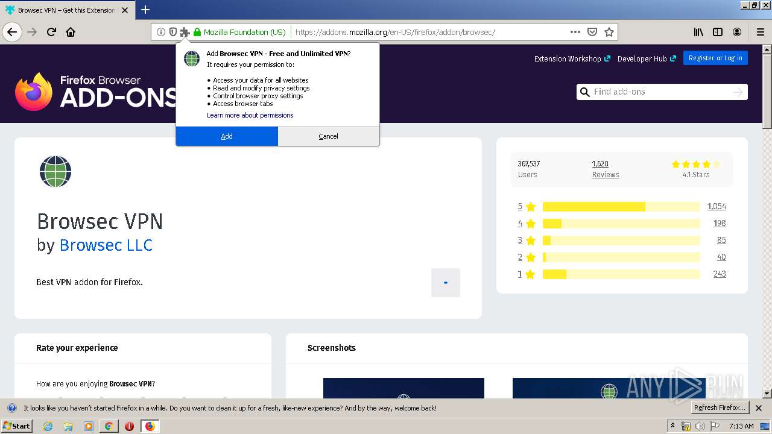Click the Browsec VPN globe icon on page
This screenshot has height=434, width=772.
(55, 172)
